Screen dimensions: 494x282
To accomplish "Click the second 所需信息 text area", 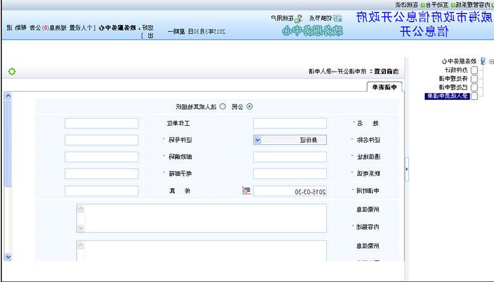I will click(201, 251).
